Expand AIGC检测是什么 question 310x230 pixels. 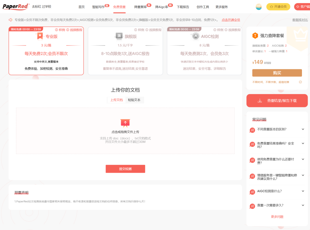pyautogui.click(x=277, y=191)
